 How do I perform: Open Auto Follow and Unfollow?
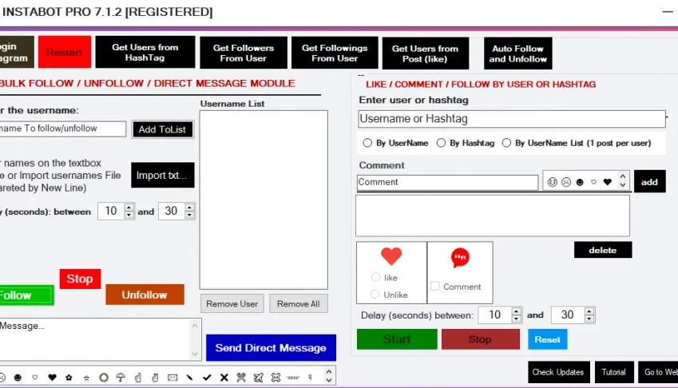tap(518, 53)
